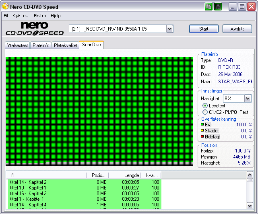Click the Nero CD-DVD Speed logo
Viewport: 258px width, 214px height.
pos(35,29)
